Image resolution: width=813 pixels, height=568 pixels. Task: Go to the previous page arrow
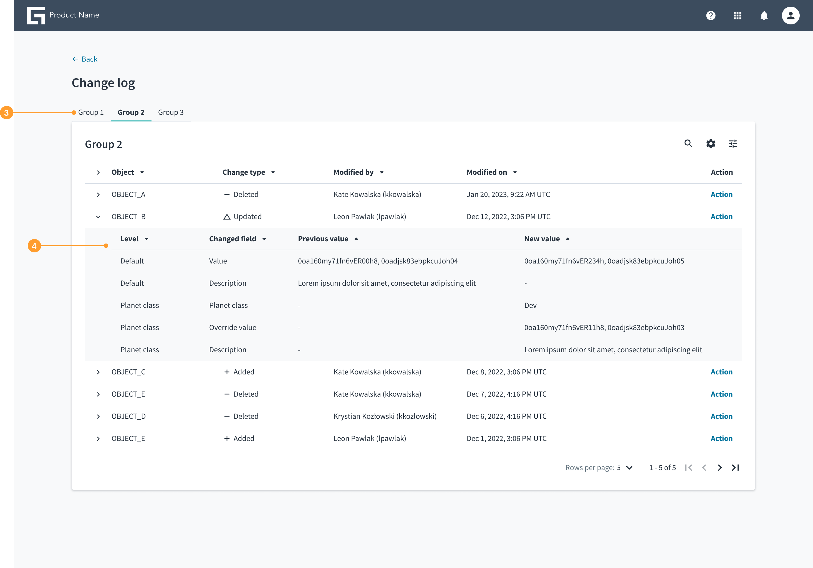(704, 468)
